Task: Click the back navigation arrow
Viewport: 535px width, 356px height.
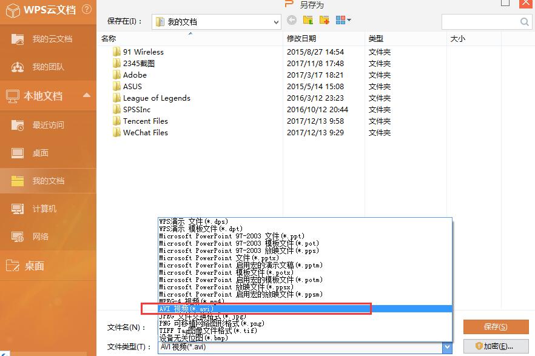Action: point(291,20)
